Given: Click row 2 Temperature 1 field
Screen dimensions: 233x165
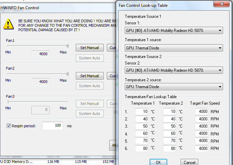Looking at the screenshot, I should click(141, 119).
